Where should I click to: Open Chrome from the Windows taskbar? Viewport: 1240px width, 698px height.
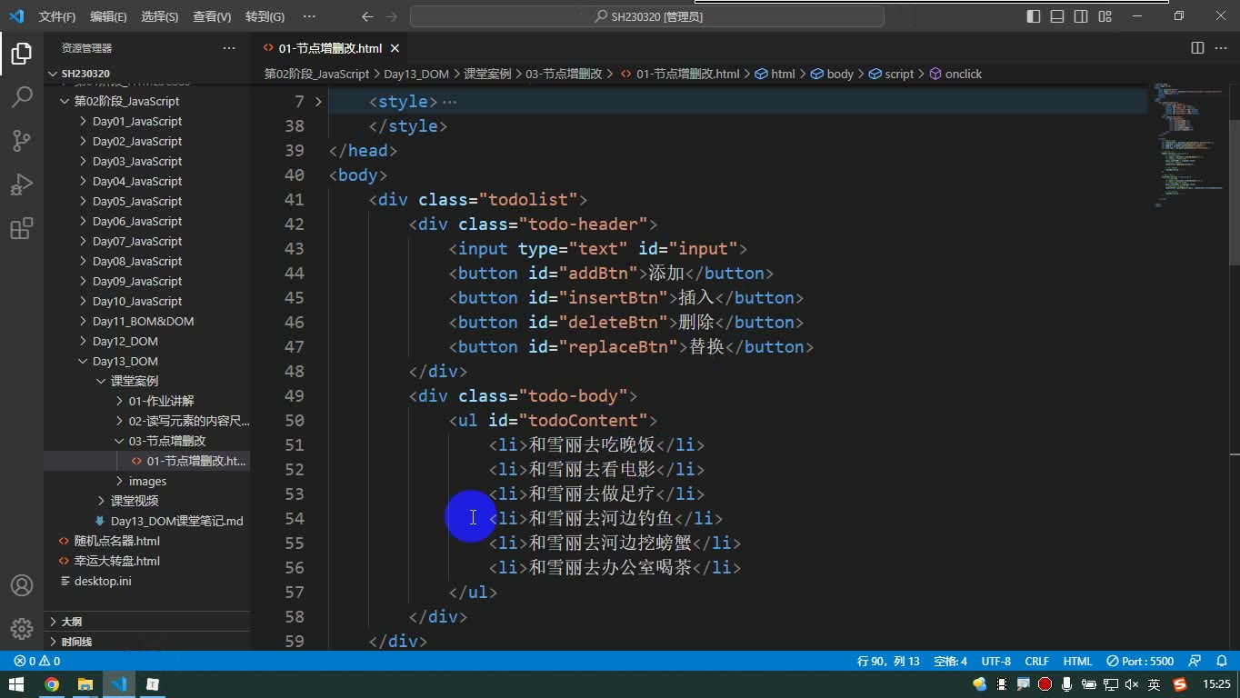pos(52,684)
